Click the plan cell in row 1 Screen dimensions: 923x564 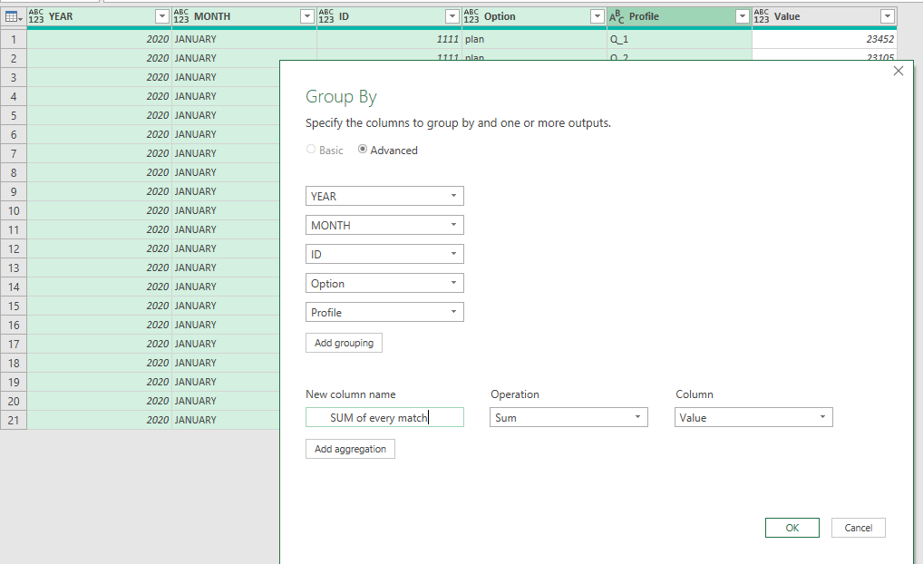pyautogui.click(x=535, y=39)
